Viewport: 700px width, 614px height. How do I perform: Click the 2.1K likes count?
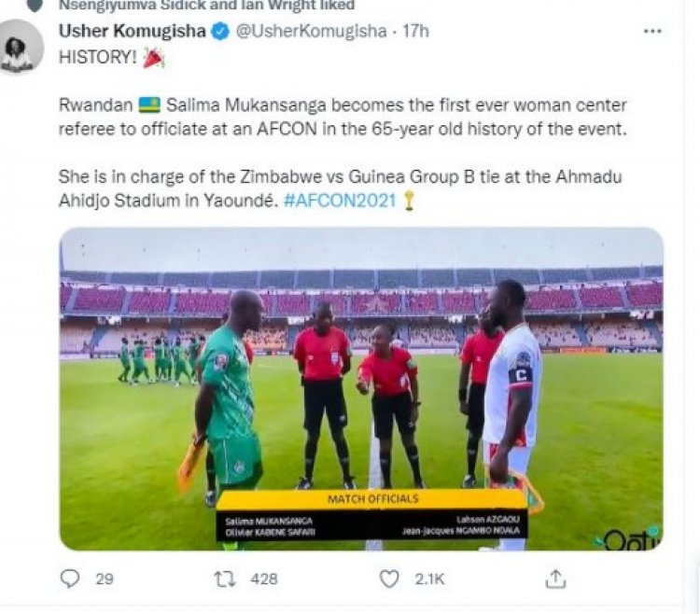pos(431,579)
